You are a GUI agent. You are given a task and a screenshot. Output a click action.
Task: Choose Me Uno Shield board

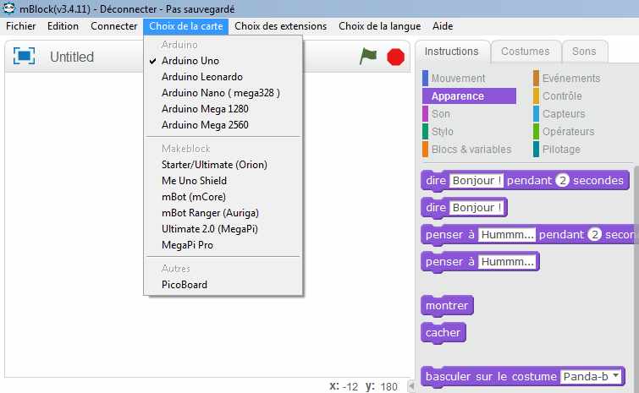[223, 181]
